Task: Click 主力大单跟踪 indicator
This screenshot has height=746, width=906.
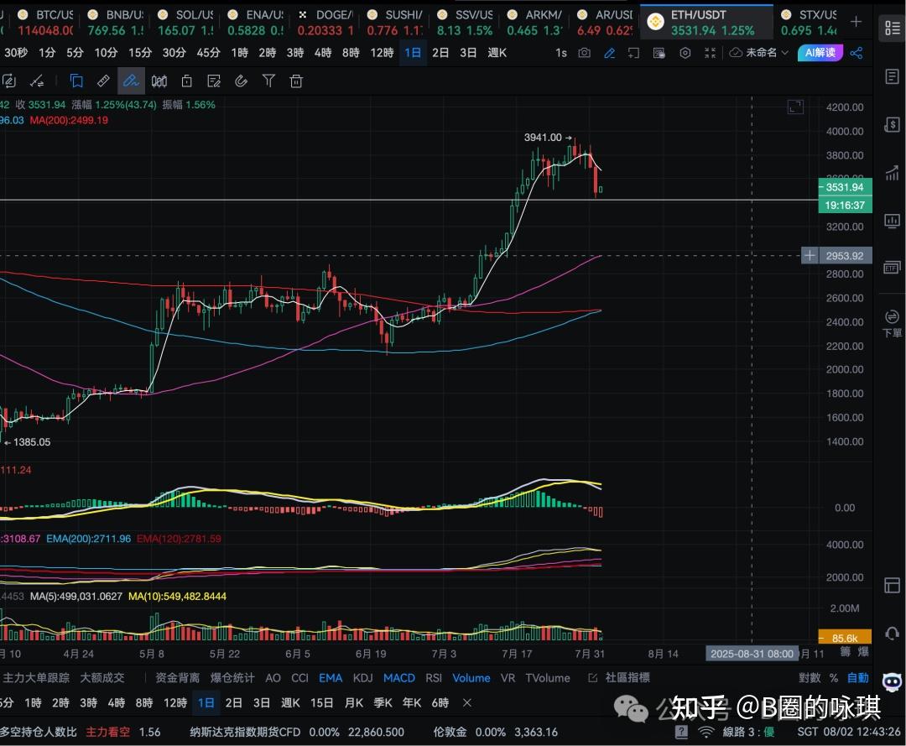Action: click(x=36, y=678)
